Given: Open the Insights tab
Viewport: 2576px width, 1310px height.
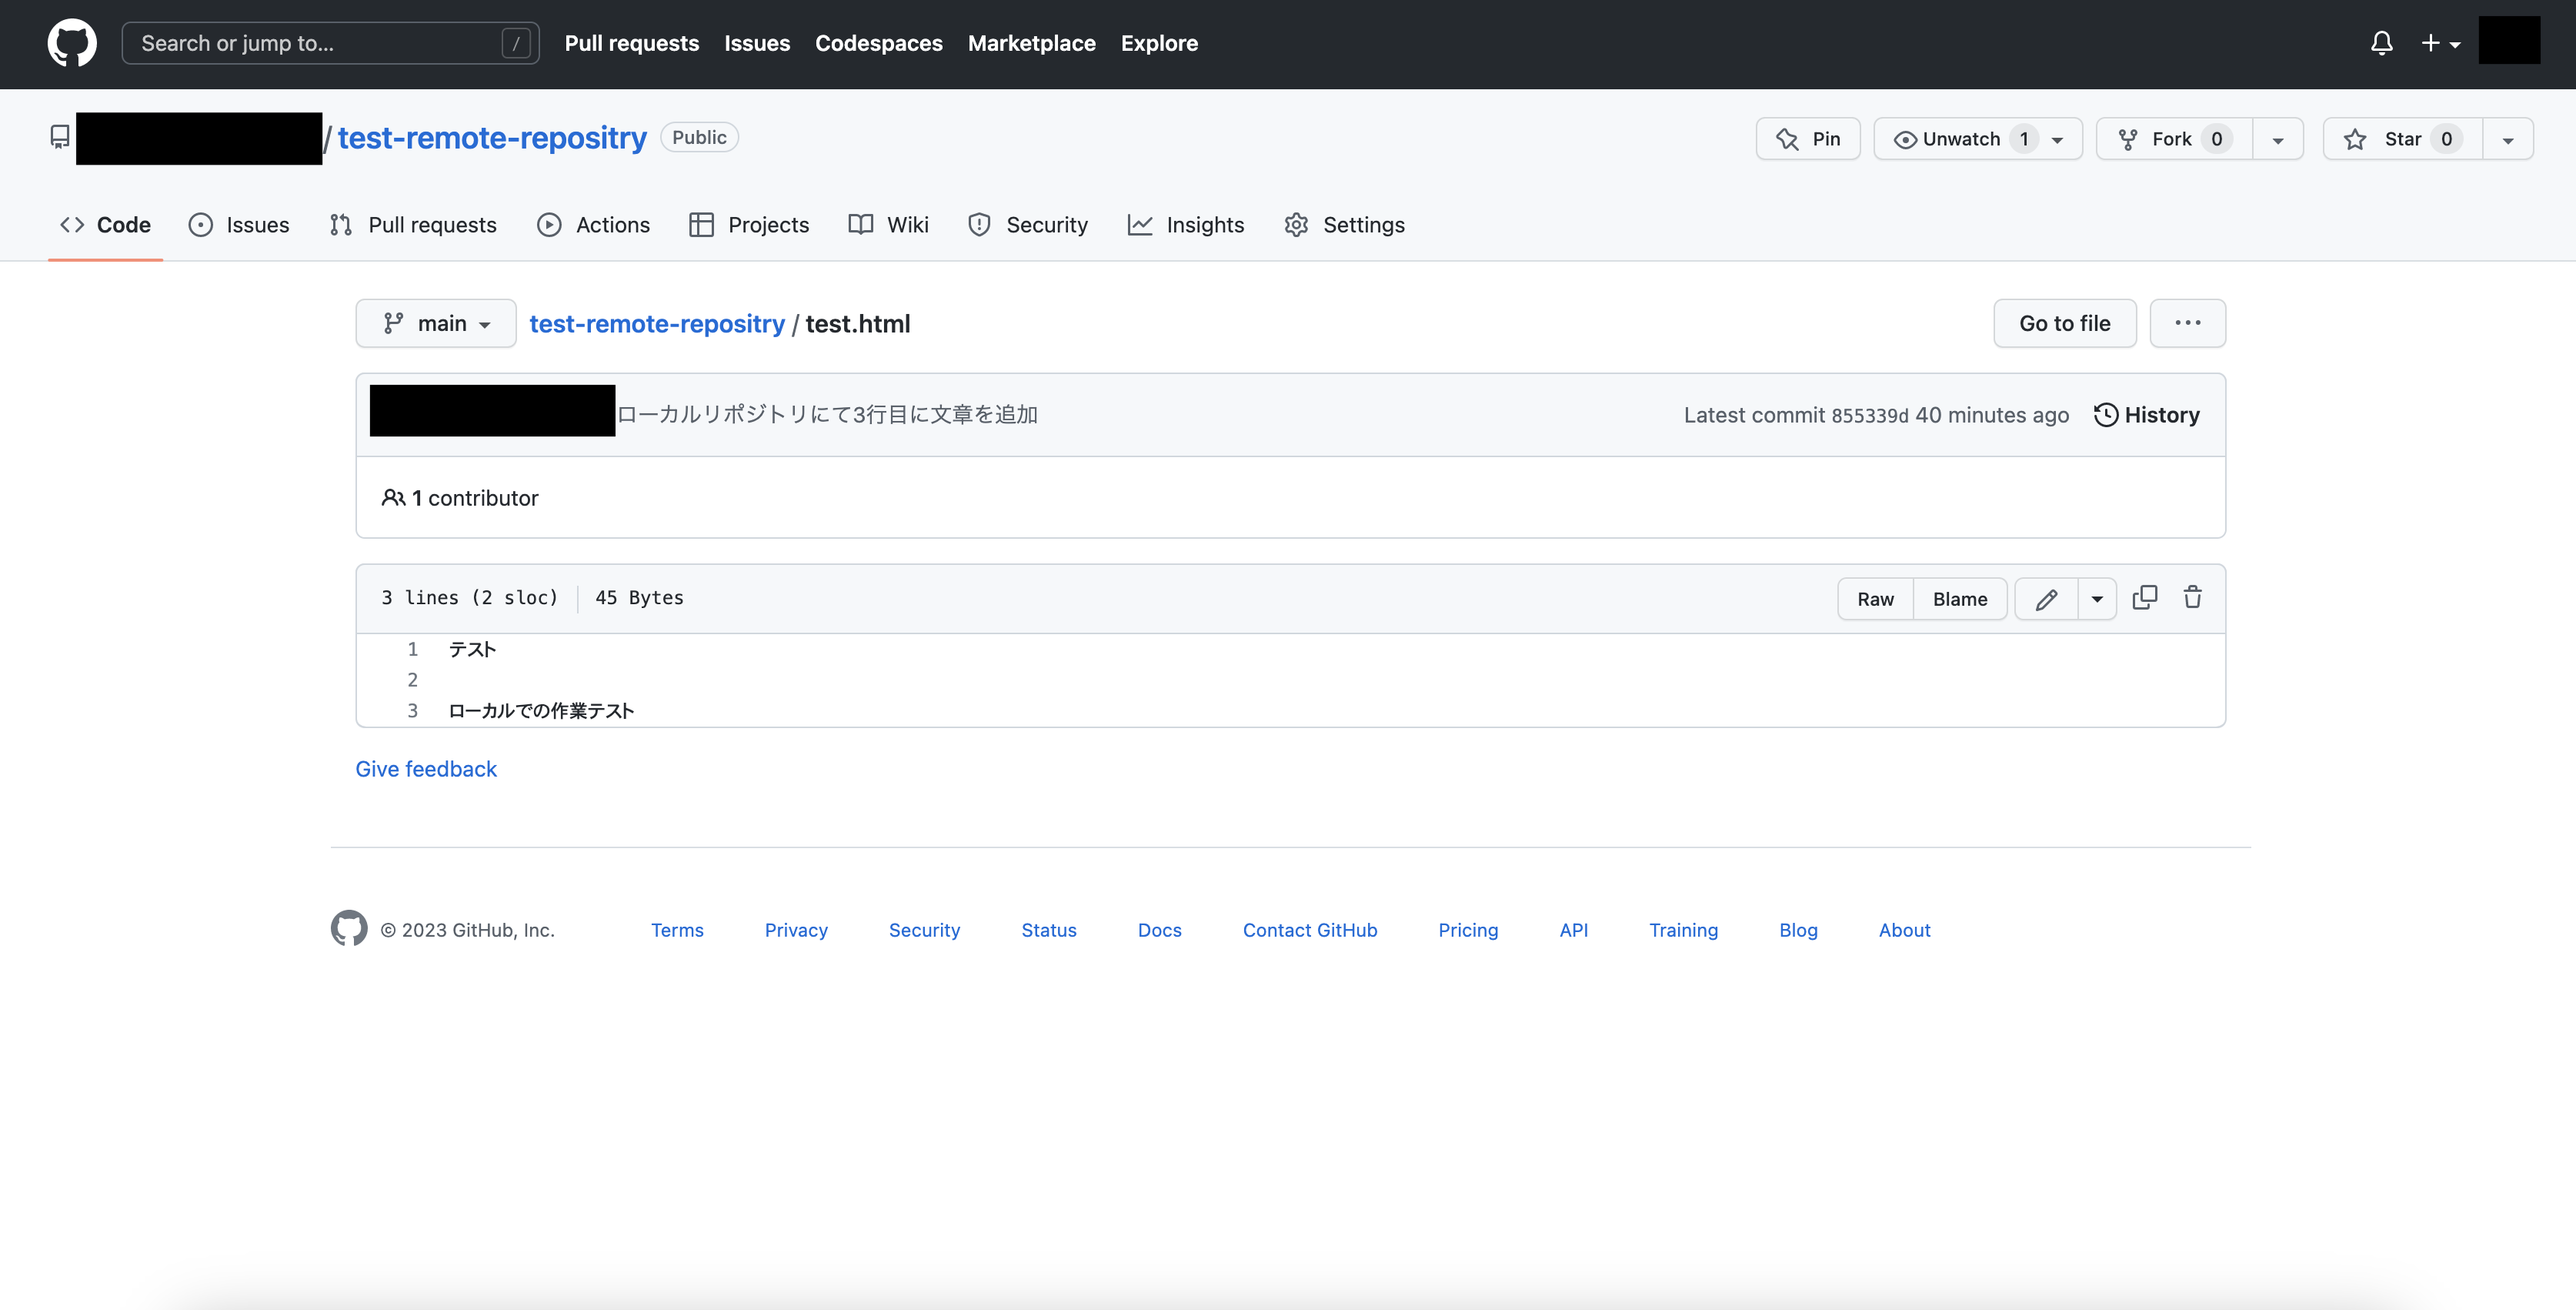Looking at the screenshot, I should tap(1186, 225).
